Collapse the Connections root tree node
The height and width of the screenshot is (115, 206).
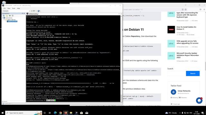pyautogui.click(x=3, y=18)
